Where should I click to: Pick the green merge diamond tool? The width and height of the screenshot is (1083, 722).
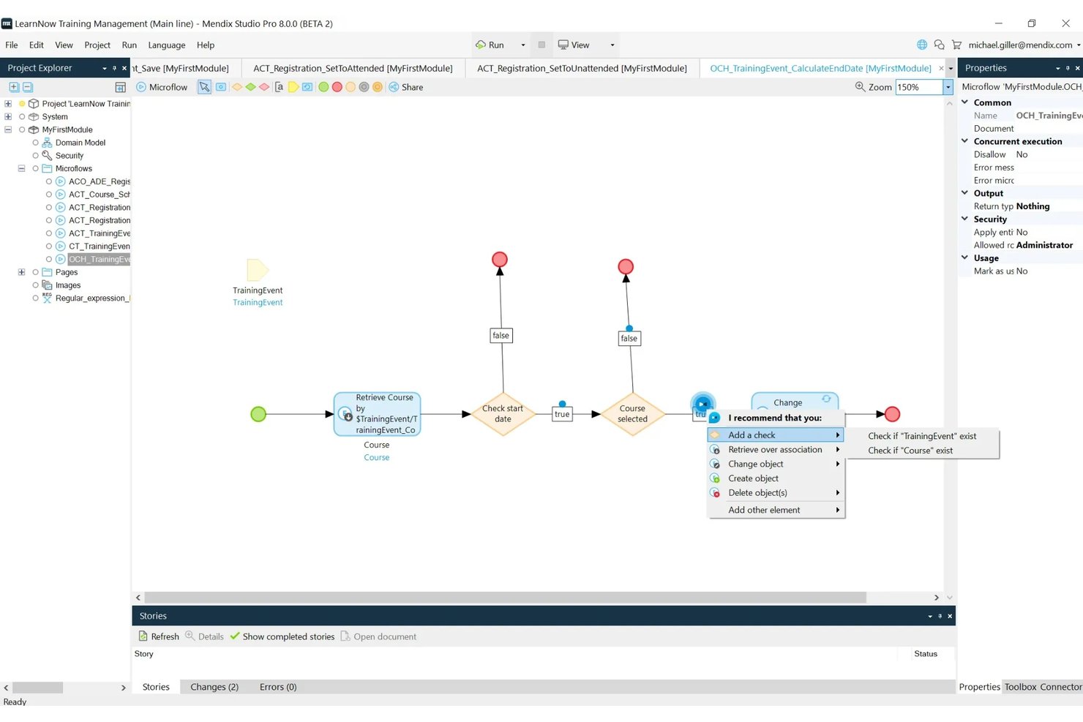[250, 87]
